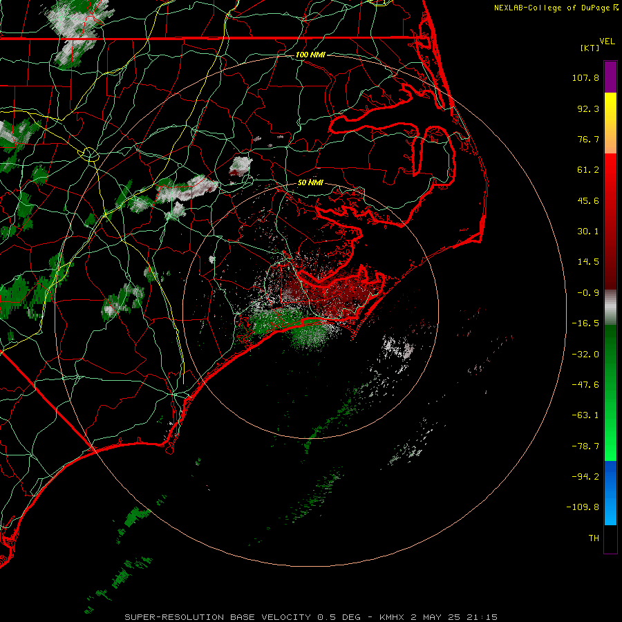Viewport: 622px width, 622px height.
Task: Pick the blue segment of color bar
Action: tap(610, 493)
